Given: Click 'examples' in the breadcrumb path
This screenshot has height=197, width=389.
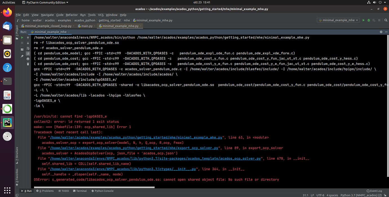Looking at the screenshot, I should pos(65,20).
